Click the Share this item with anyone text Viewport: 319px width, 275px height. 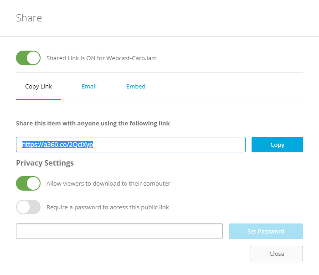93,123
